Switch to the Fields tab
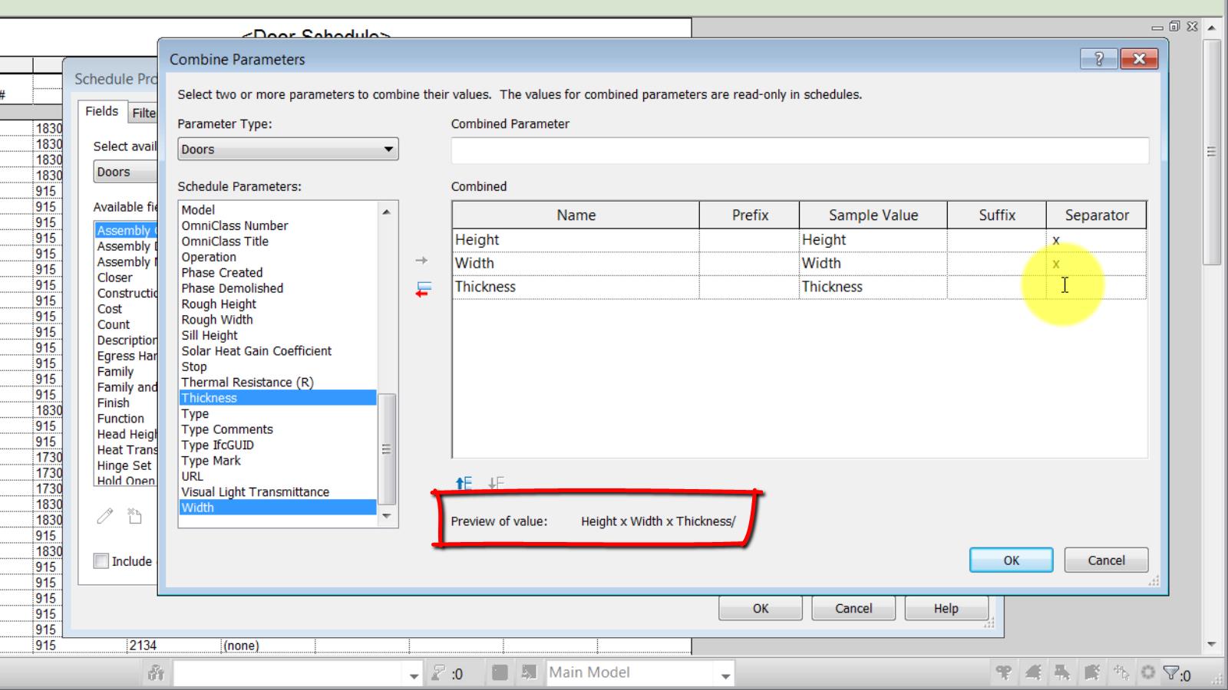This screenshot has width=1228, height=690. pyautogui.click(x=102, y=111)
